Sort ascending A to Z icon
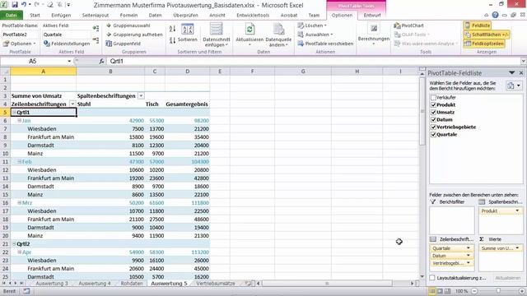This screenshot has width=527, height=296. coord(172,30)
